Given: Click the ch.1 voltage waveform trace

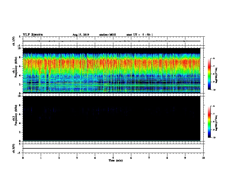Looking at the screenshot, I should (112, 41).
